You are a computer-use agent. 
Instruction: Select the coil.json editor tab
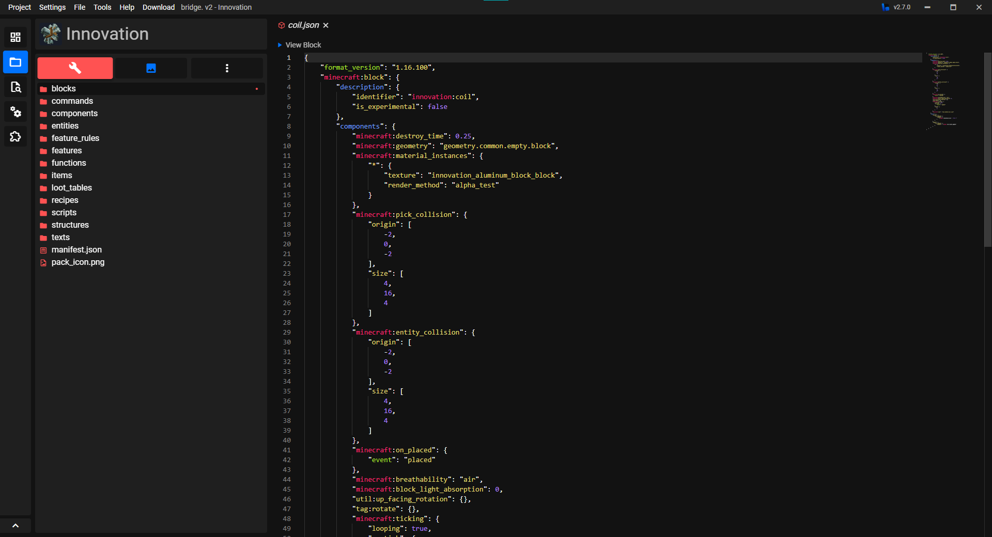tap(303, 25)
